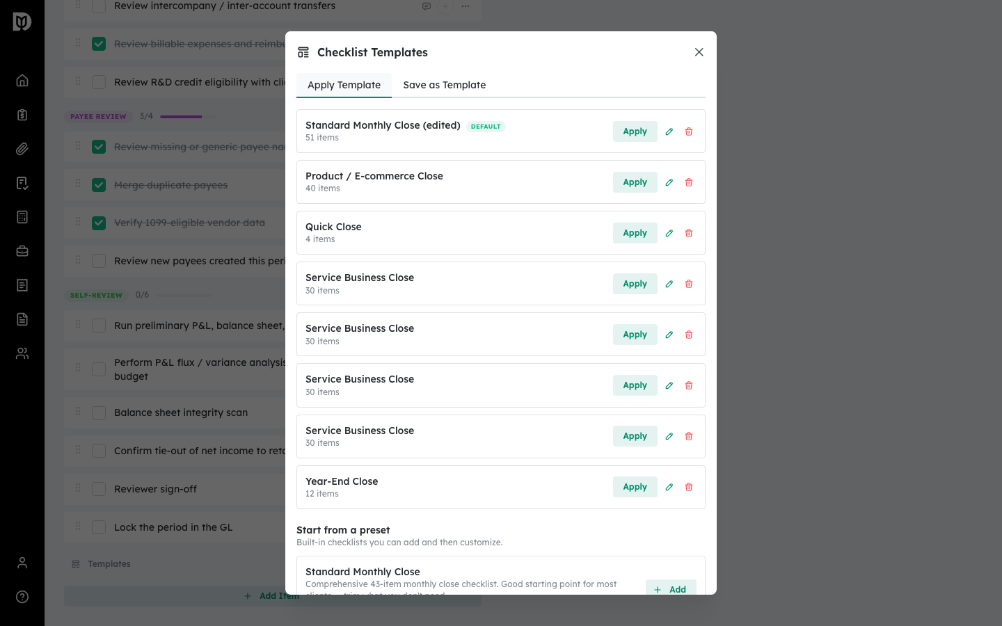
Task: Grab drag handle for Merge duplicate payees
Action: (78, 184)
